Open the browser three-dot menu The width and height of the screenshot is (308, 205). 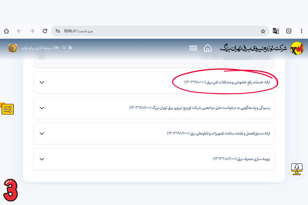301,31
